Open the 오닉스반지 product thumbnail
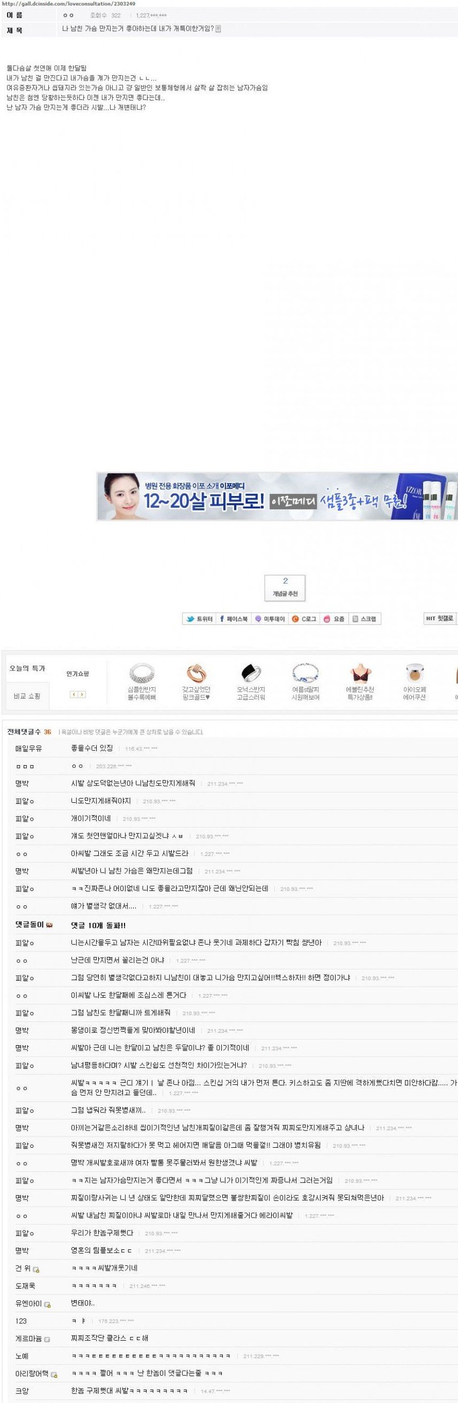This screenshot has width=458, height=1403. click(251, 673)
